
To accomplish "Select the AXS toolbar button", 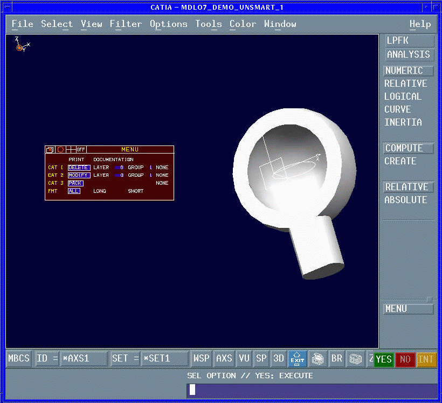I will [224, 358].
